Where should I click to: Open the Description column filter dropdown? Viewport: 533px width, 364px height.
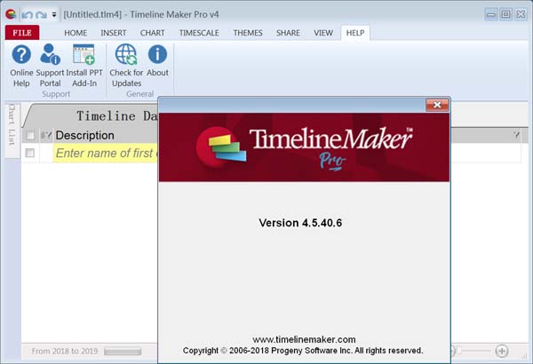coord(46,136)
